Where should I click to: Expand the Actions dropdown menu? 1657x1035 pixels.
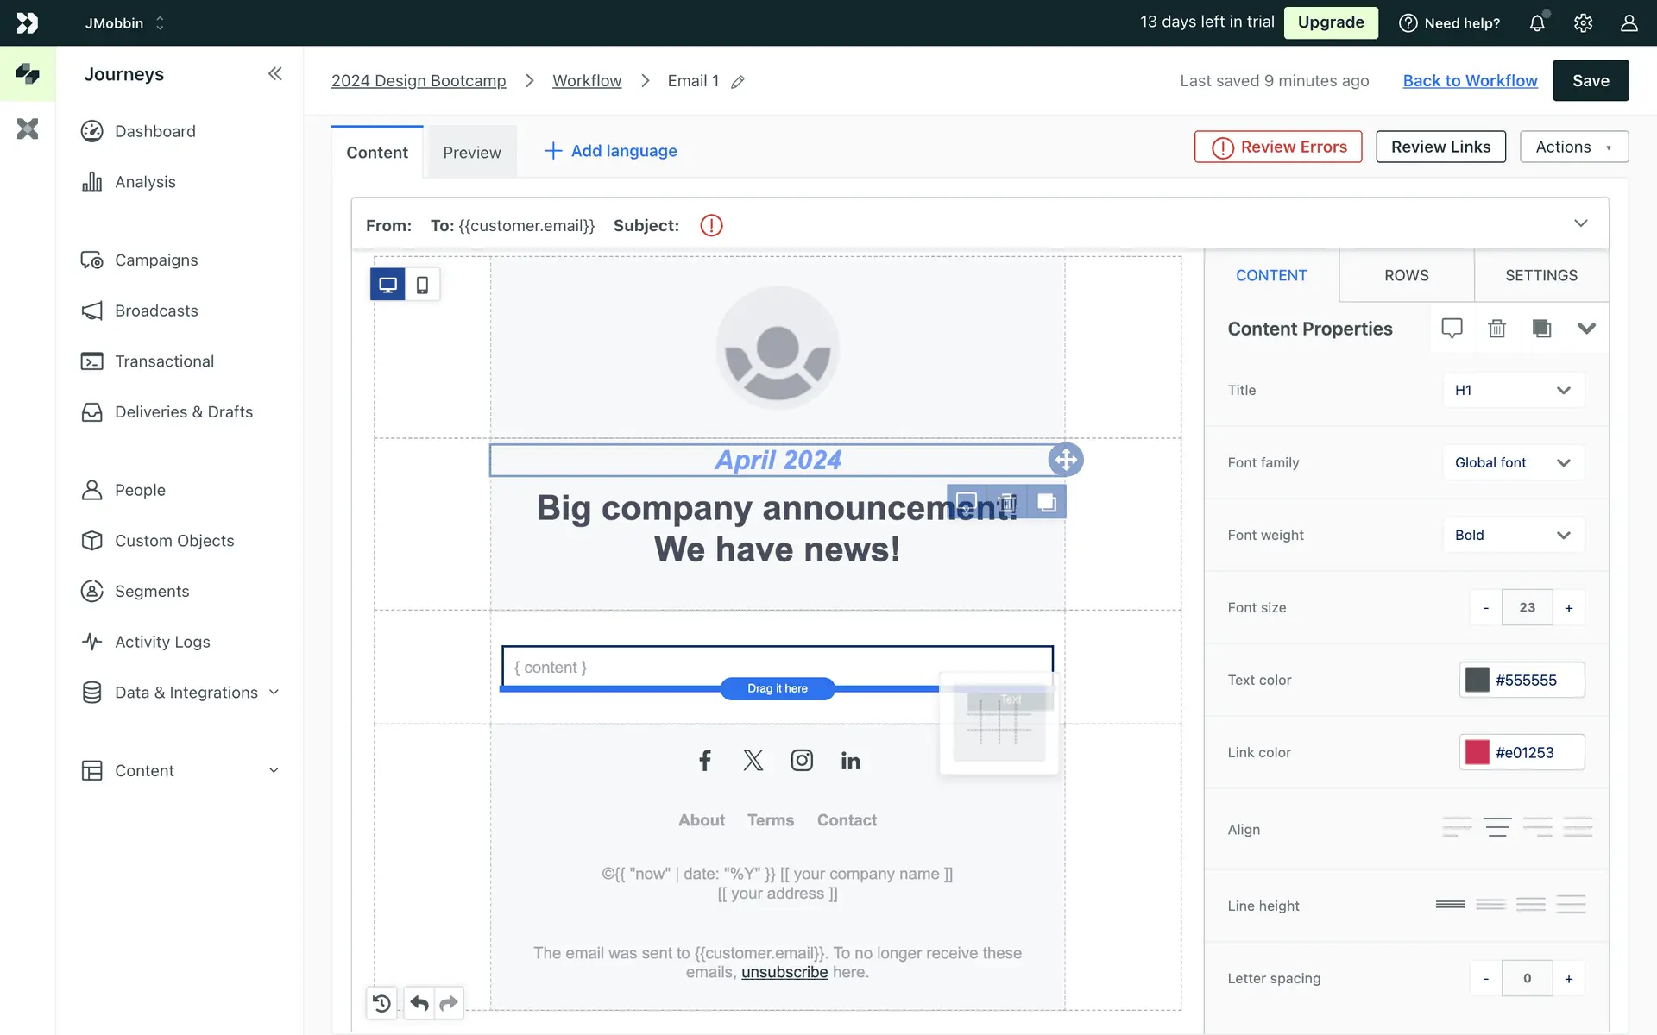pos(1573,147)
